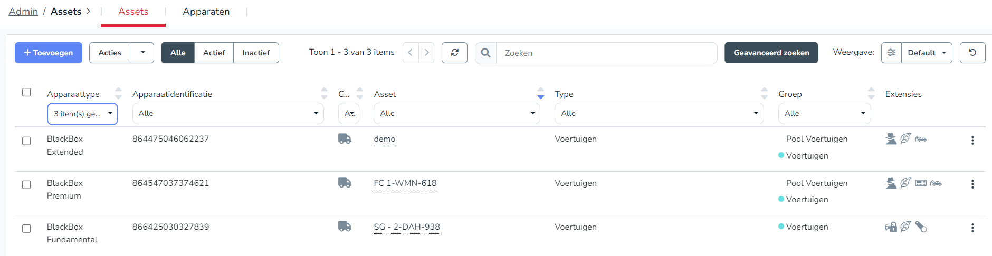Viewport: 992px width, 256px height.
Task: Sort by the Type column
Action: click(764, 94)
